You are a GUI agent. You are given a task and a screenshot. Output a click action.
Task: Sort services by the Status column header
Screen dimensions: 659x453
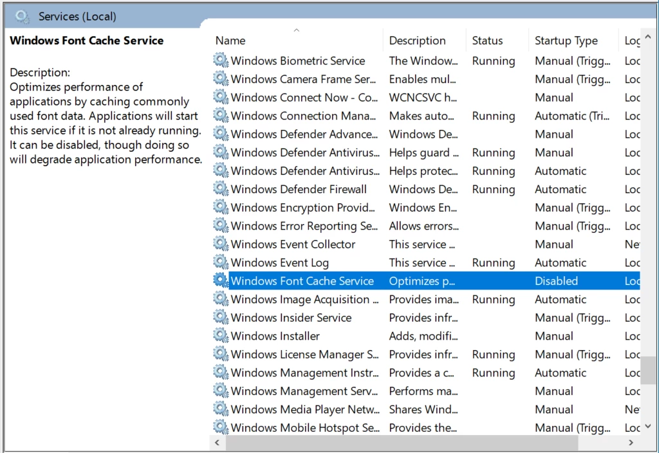(497, 41)
